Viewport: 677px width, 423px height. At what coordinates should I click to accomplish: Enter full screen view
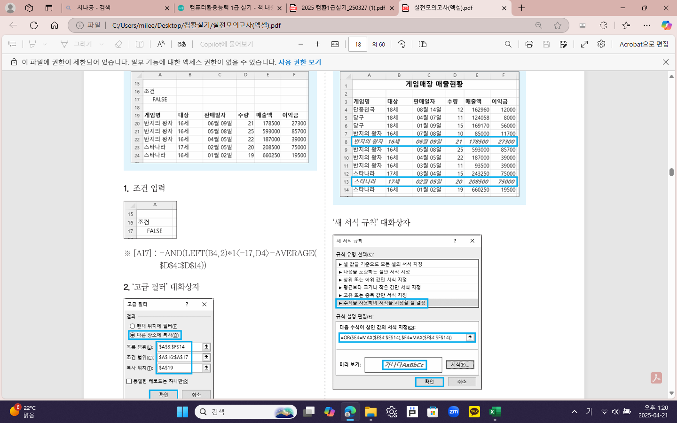point(584,44)
